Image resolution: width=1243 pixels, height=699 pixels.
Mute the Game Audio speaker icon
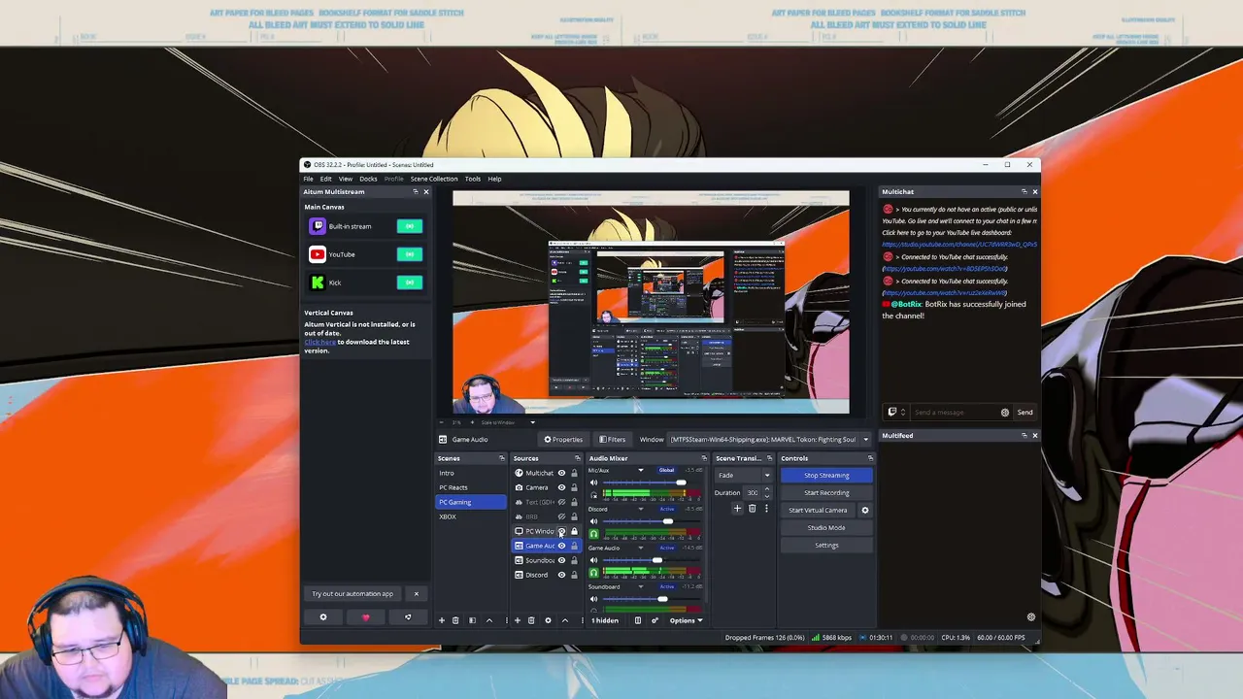(x=593, y=560)
